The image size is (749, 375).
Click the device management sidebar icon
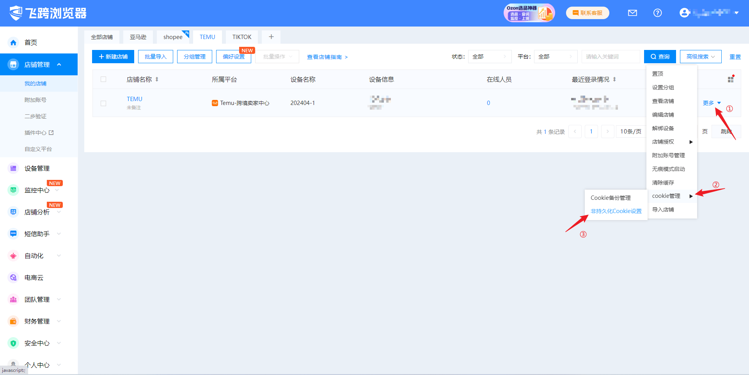[x=14, y=169]
